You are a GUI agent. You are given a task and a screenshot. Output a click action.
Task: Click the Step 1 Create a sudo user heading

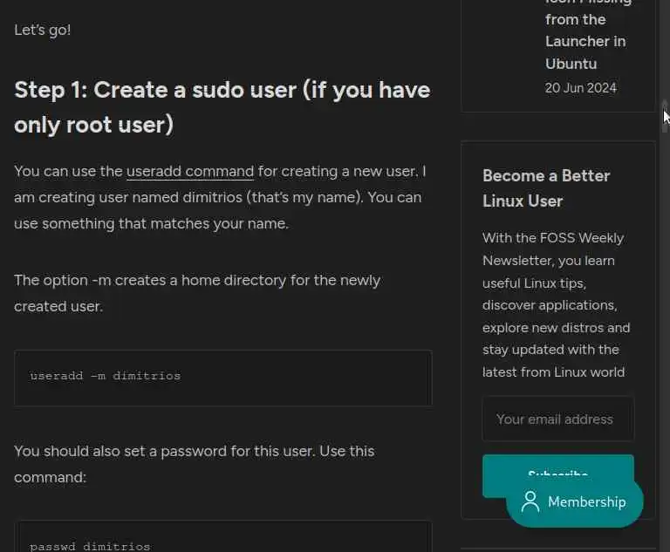[x=222, y=107]
